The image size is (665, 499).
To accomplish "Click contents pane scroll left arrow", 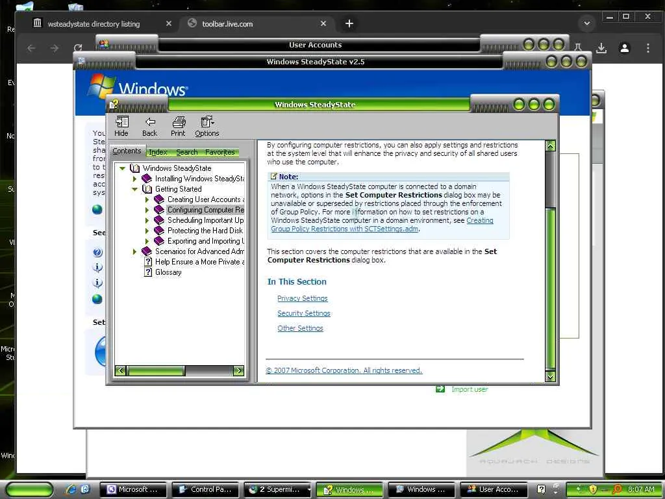I will (120, 371).
